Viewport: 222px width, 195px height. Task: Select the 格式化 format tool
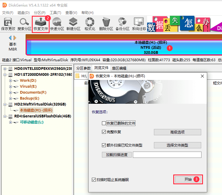pyautogui.click(x=90, y=24)
